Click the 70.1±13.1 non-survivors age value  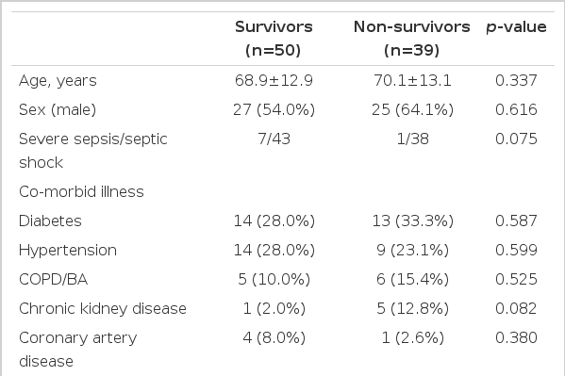coord(412,80)
